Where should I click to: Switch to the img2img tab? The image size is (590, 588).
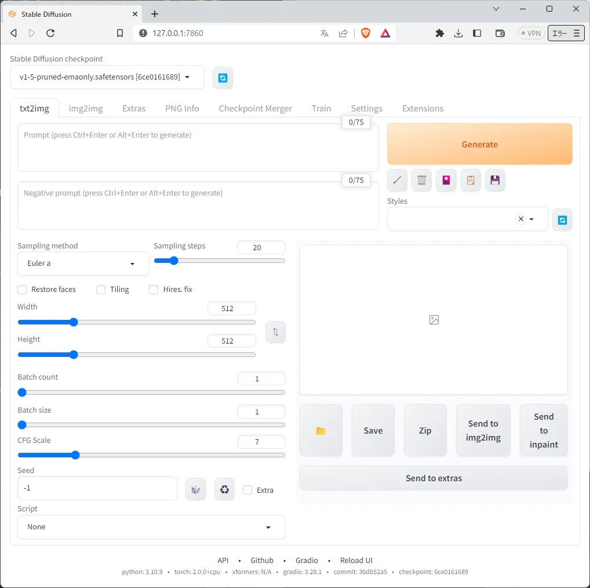pyautogui.click(x=86, y=109)
